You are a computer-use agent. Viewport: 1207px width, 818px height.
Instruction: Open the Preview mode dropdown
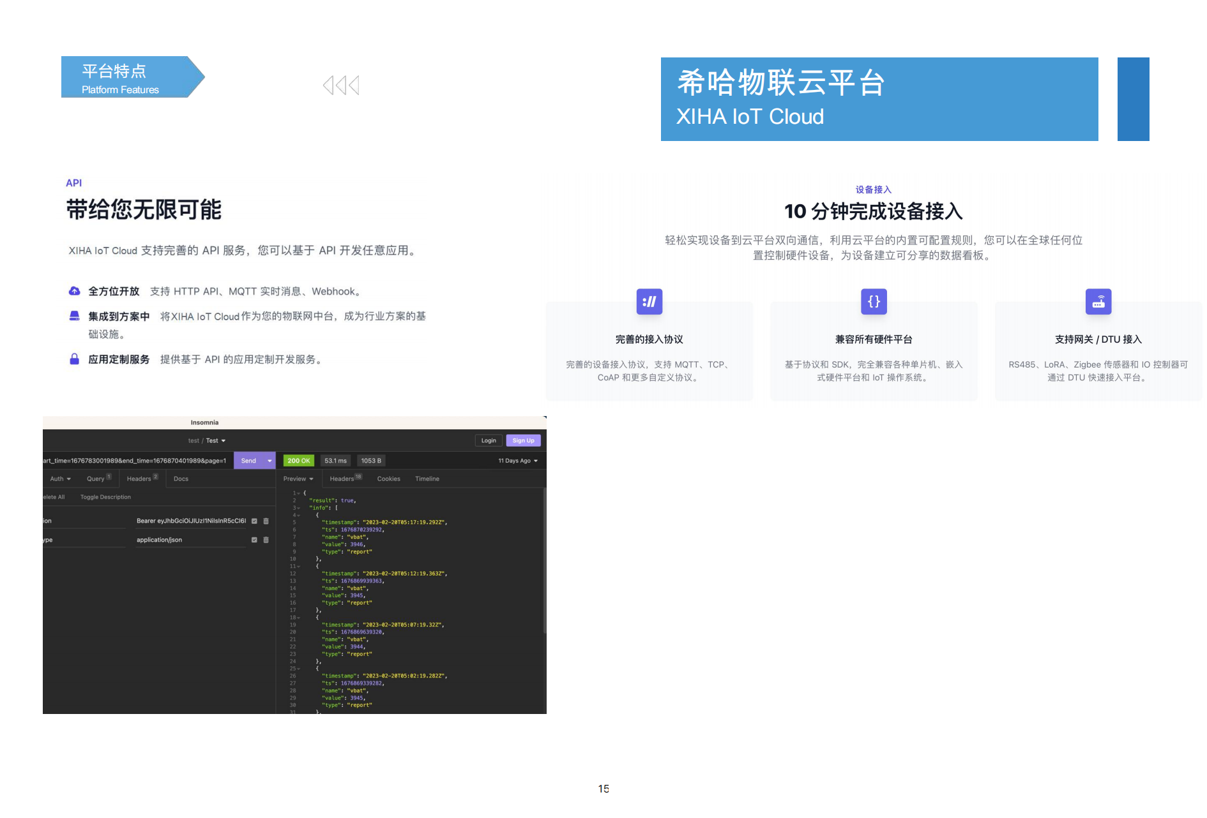(298, 479)
